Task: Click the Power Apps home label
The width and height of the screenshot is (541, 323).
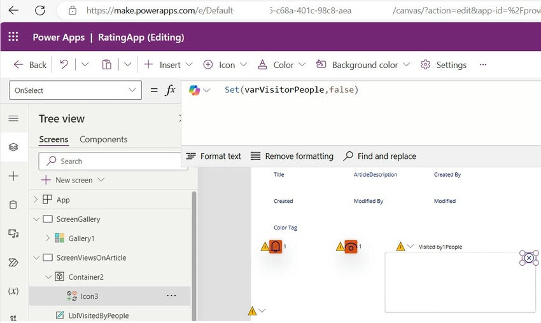Action: coord(59,38)
